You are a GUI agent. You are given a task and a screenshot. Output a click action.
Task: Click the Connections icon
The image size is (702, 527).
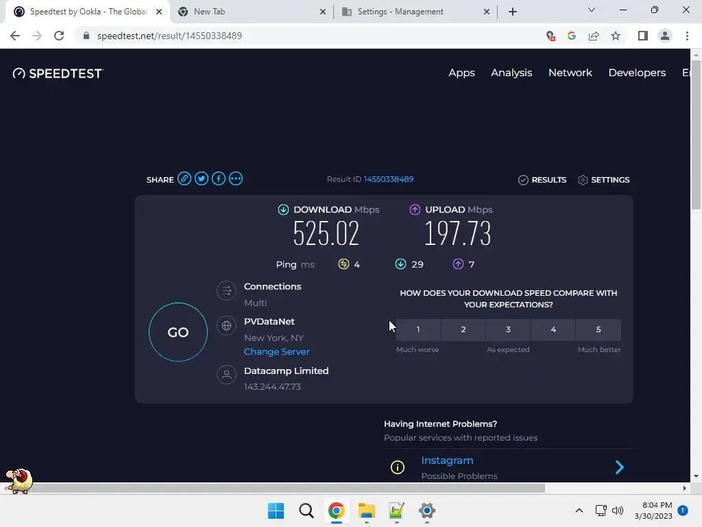226,291
